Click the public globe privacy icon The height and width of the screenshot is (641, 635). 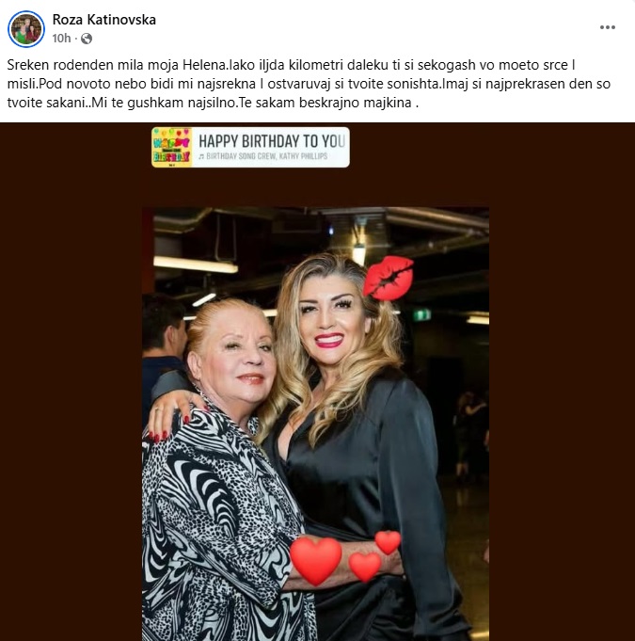click(87, 39)
